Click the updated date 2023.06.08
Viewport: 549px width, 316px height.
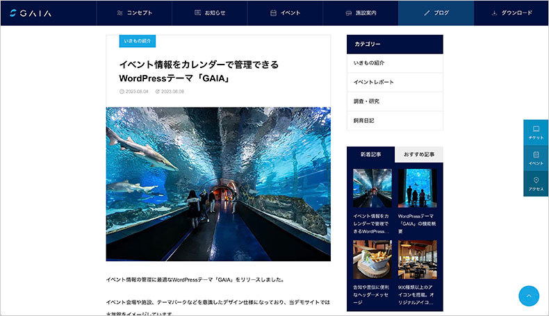point(172,92)
